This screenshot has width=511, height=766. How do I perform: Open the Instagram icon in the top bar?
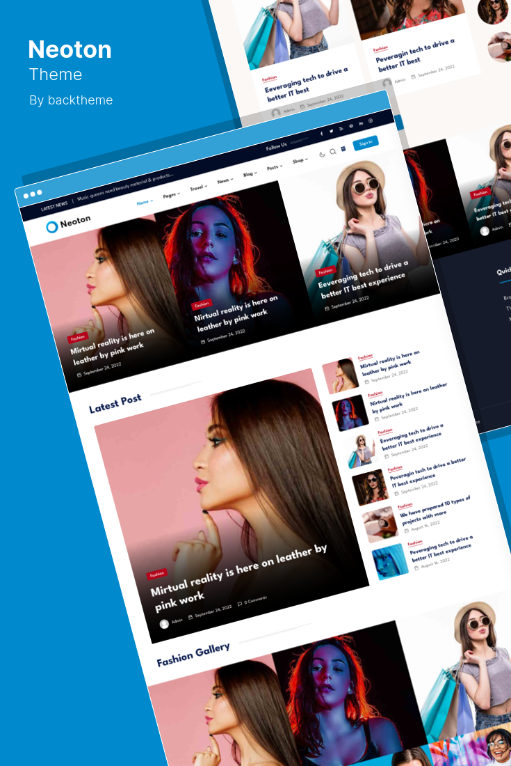(371, 120)
